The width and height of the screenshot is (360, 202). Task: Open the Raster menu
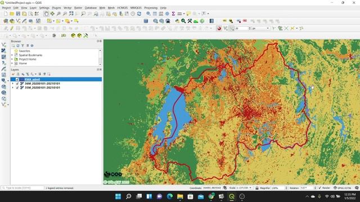[x=78, y=8]
